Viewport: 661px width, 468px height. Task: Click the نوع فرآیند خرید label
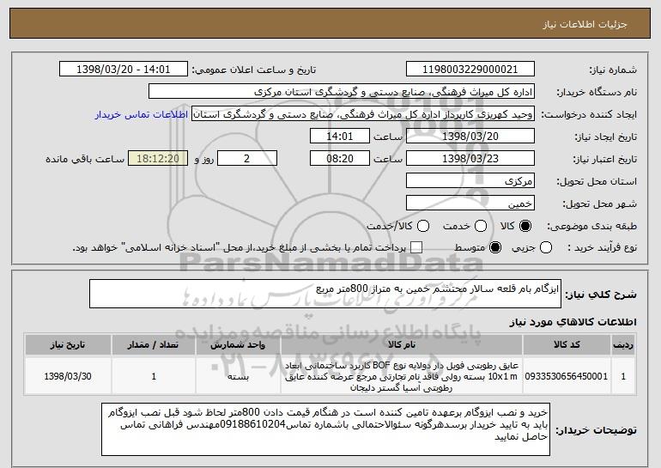click(x=602, y=248)
